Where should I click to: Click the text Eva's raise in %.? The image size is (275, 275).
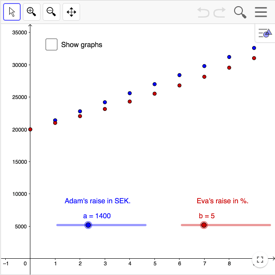click(222, 201)
